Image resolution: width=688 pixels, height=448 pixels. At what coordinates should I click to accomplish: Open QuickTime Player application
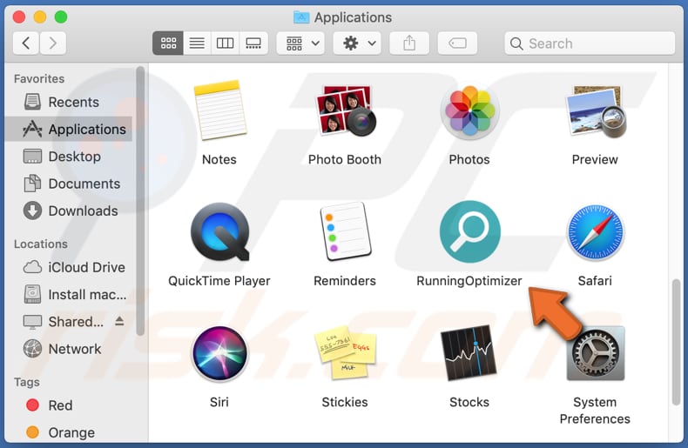(219, 233)
